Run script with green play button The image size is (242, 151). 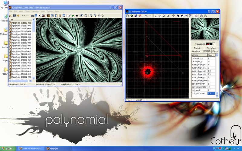pyautogui.click(x=73, y=16)
